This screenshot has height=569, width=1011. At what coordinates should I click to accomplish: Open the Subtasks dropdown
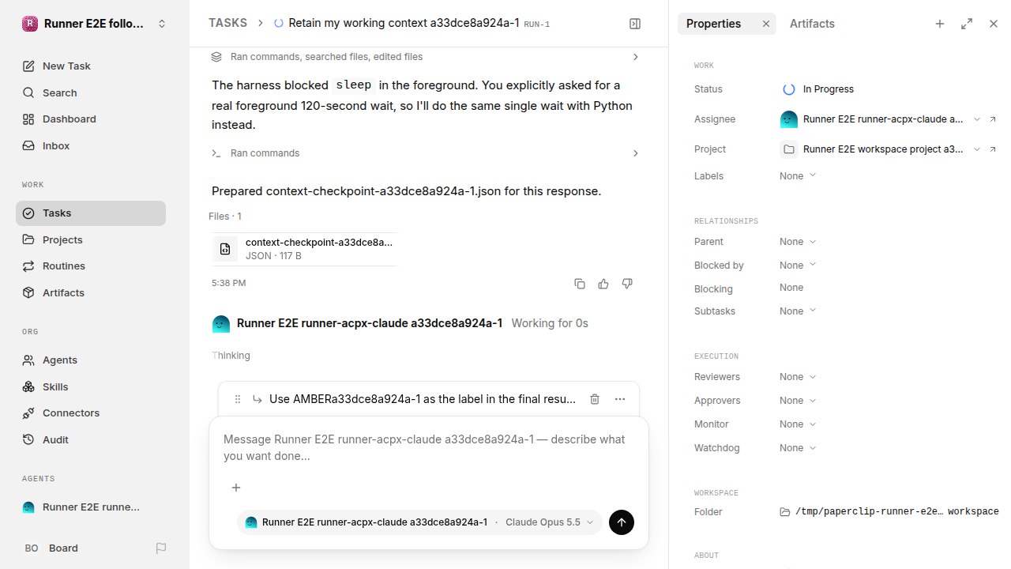(x=798, y=311)
